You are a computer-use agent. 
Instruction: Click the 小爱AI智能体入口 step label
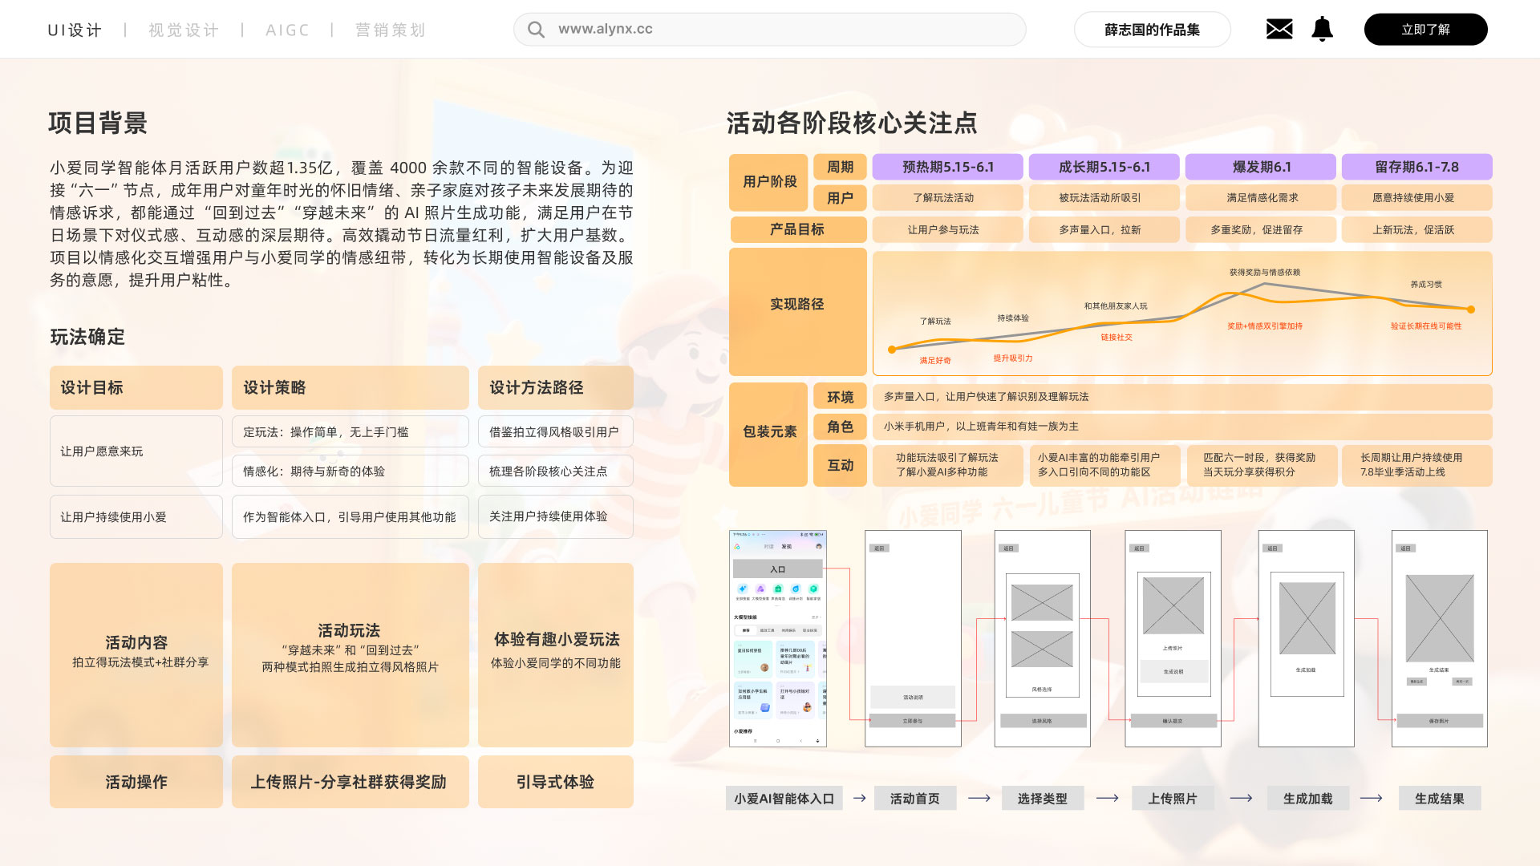(x=784, y=798)
